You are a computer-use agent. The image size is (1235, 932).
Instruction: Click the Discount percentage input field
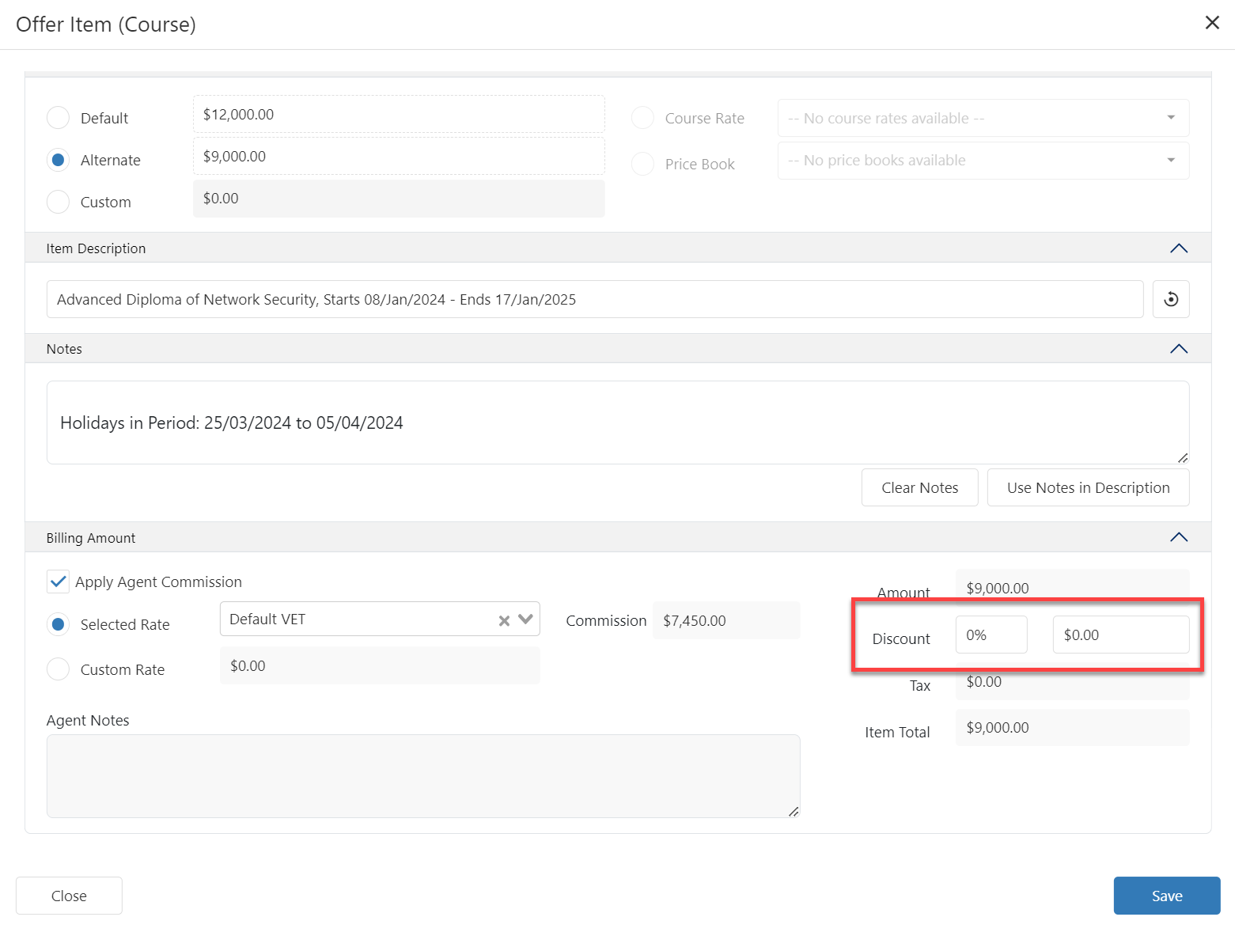pyautogui.click(x=991, y=635)
